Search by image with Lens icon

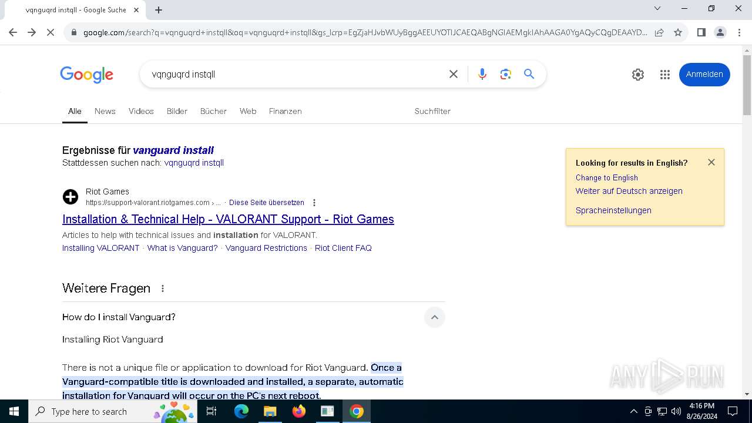[505, 74]
